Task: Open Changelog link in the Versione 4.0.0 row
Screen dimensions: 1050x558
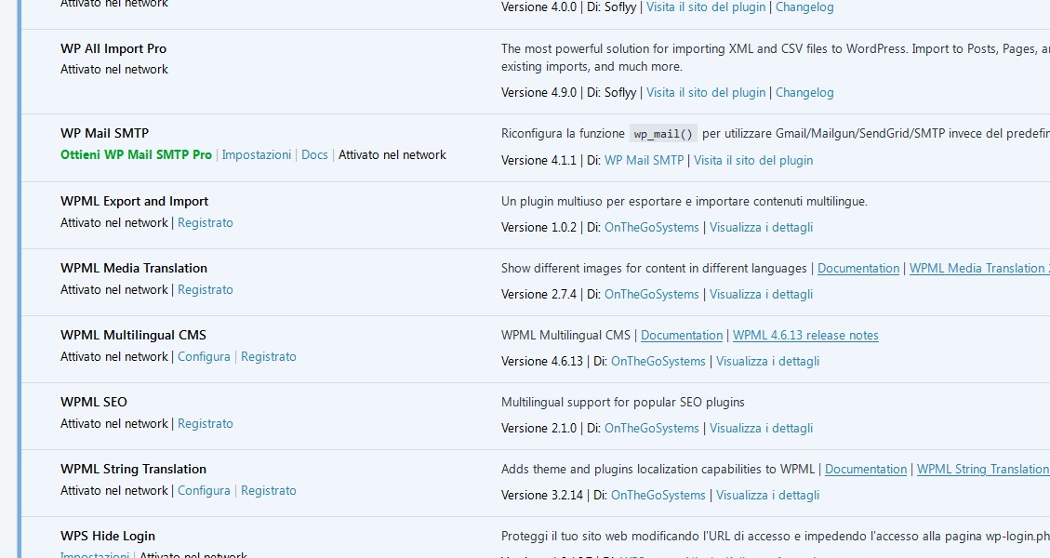Action: tap(804, 7)
